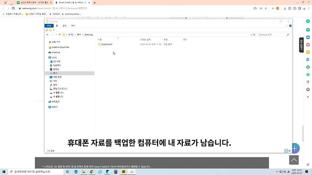
Task: Select the 파일 ribbon tab in Explorer
Action: [x=49, y=26]
